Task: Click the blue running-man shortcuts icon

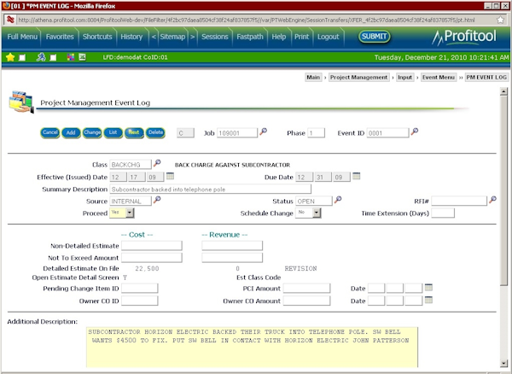Action: pyautogui.click(x=41, y=57)
